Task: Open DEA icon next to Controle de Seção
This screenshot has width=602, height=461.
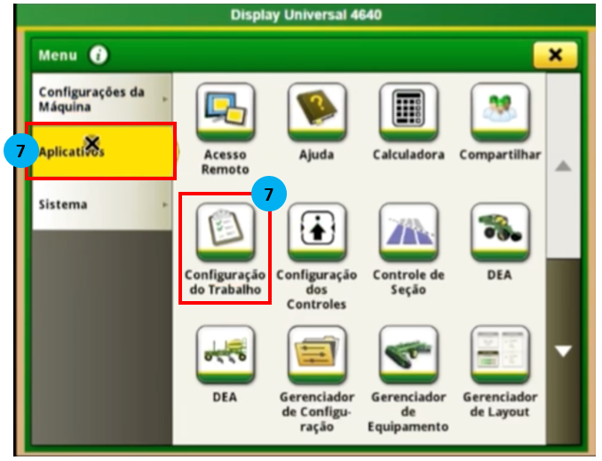Action: [x=500, y=233]
